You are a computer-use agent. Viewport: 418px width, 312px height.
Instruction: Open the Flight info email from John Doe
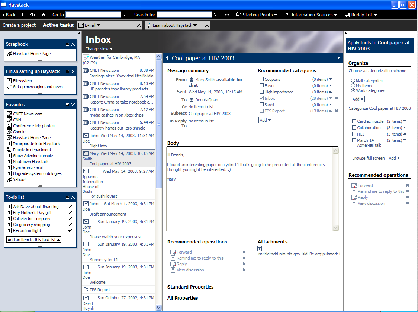98,146
